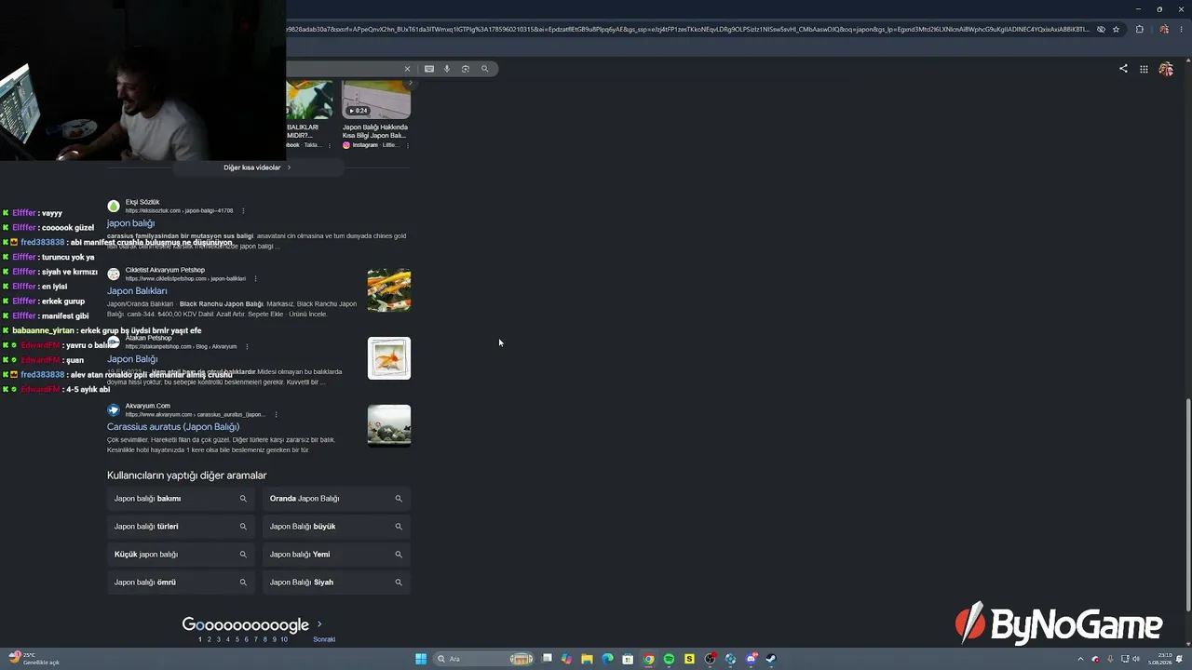Search related 'Japon balığı bakımı'

point(181,499)
